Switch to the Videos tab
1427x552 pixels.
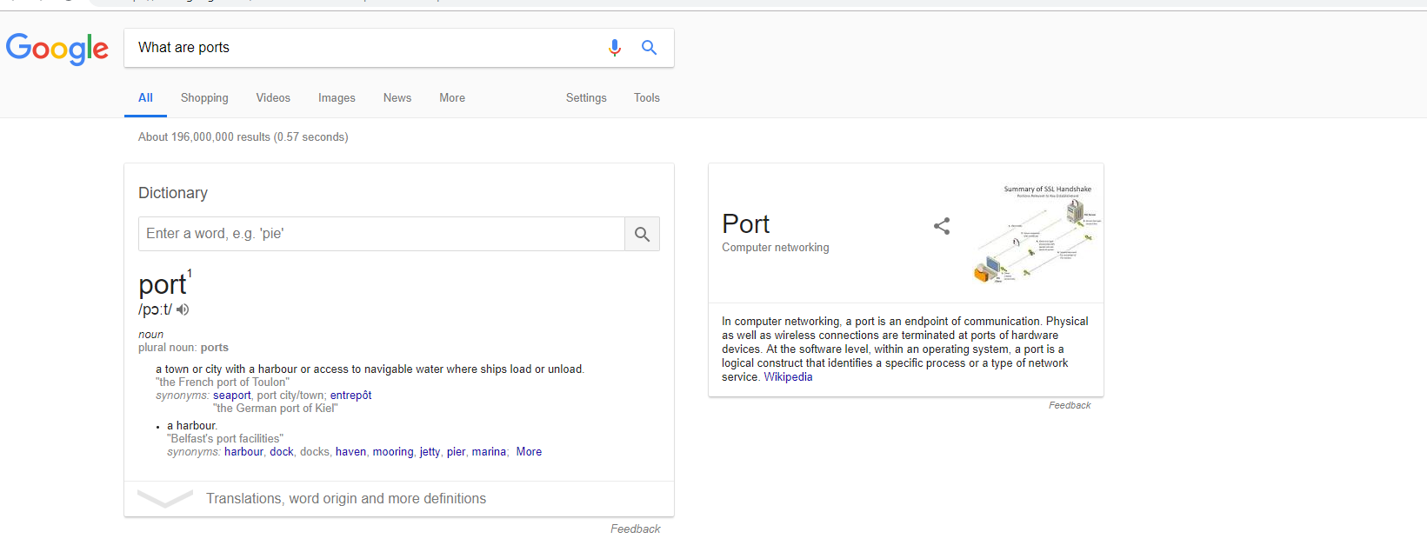point(273,98)
